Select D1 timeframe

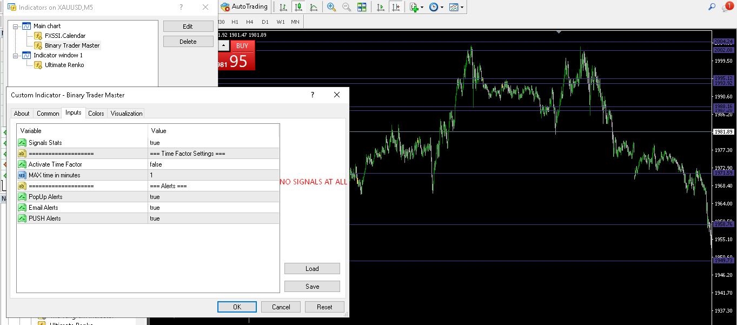click(x=265, y=22)
